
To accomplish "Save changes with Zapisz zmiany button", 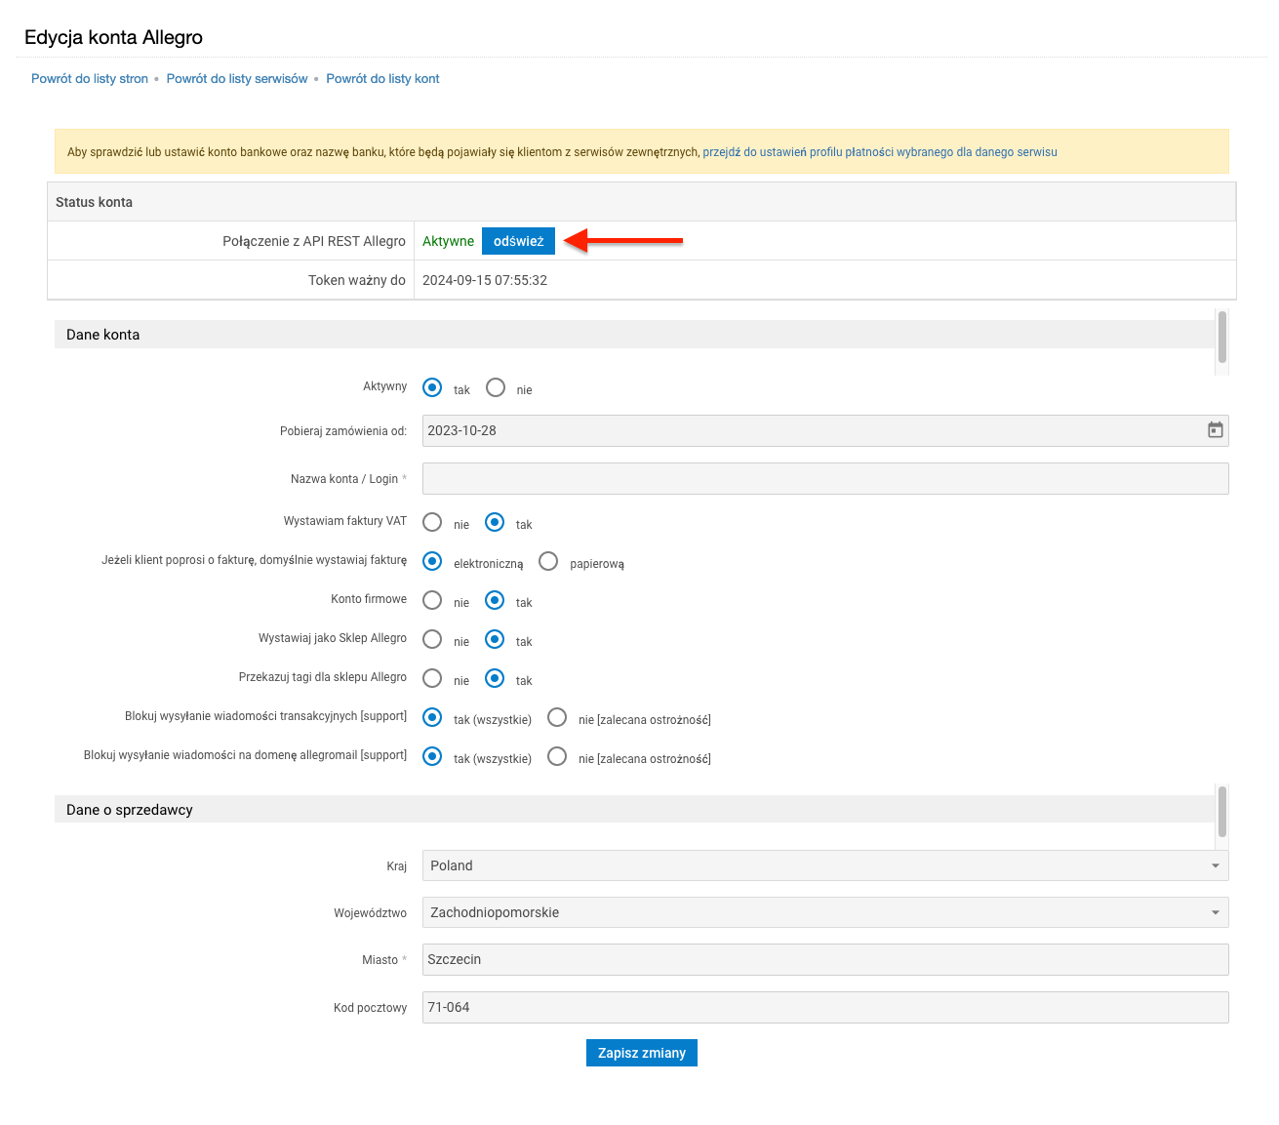I will (642, 1053).
